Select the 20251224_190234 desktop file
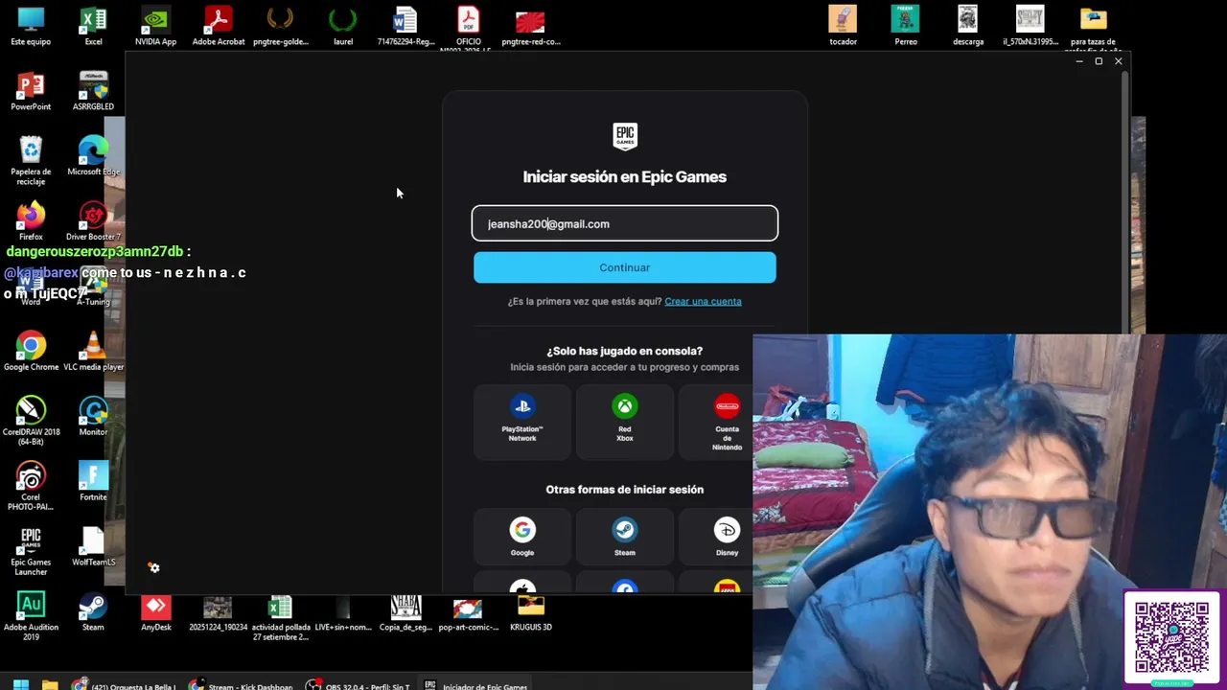The width and height of the screenshot is (1227, 690). point(218,612)
